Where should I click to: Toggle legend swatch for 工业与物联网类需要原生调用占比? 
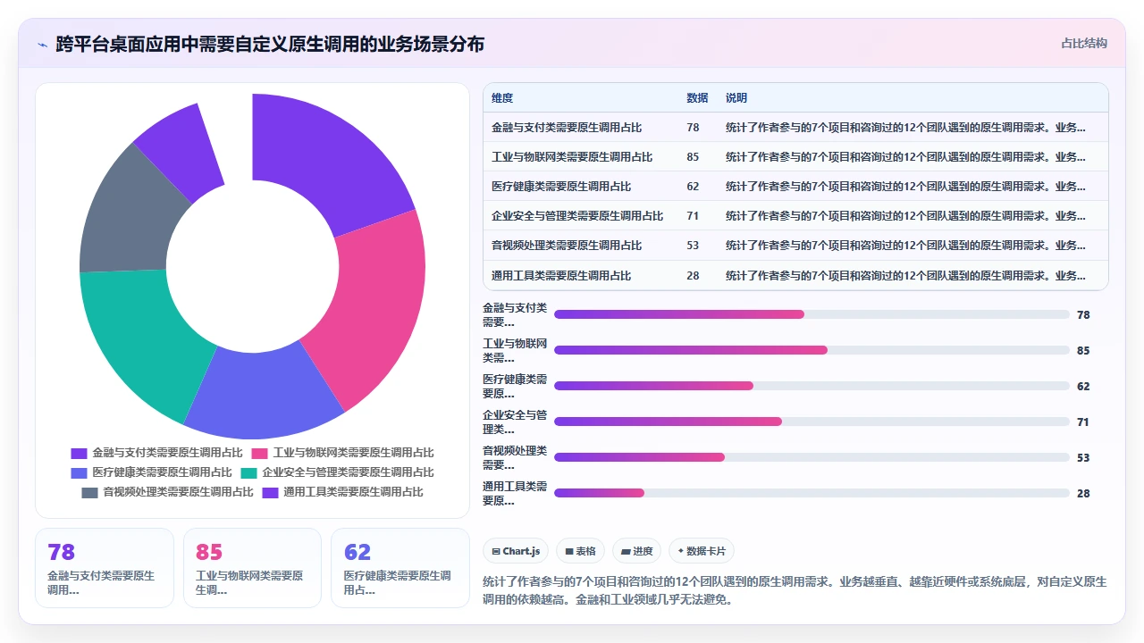click(259, 453)
